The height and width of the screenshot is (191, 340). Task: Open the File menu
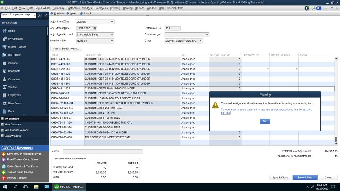[7, 8]
